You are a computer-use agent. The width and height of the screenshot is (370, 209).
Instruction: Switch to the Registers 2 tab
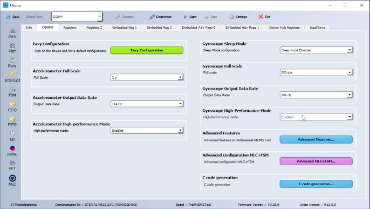(x=94, y=28)
